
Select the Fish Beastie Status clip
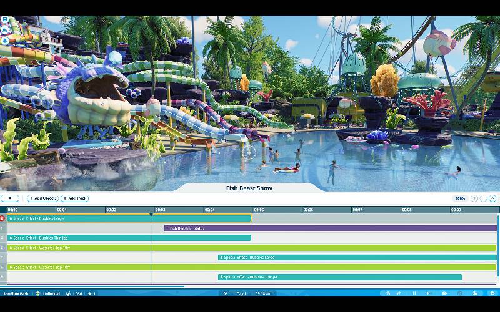click(330, 228)
